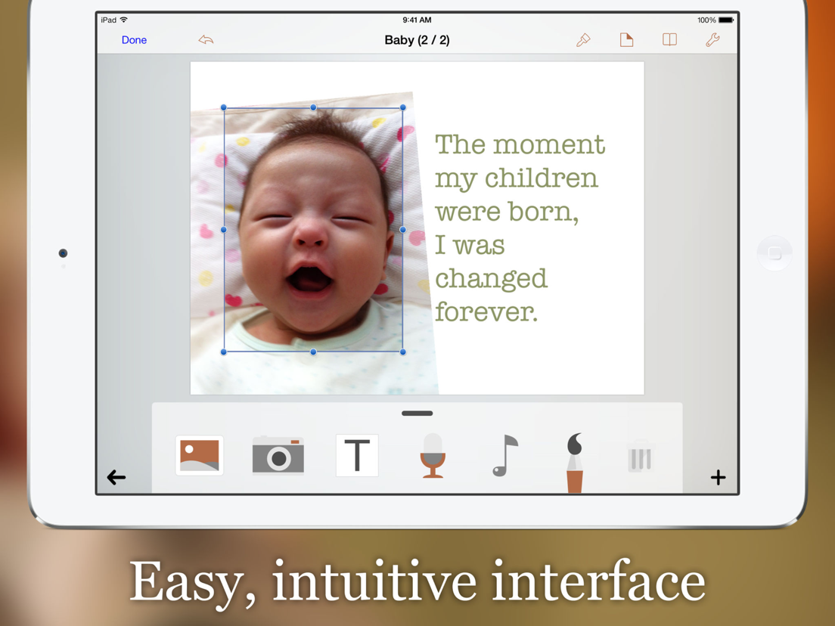
Task: Open the camera tool
Action: 278,454
